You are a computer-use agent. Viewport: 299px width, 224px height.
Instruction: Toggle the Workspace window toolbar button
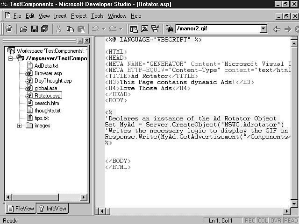[134, 29]
